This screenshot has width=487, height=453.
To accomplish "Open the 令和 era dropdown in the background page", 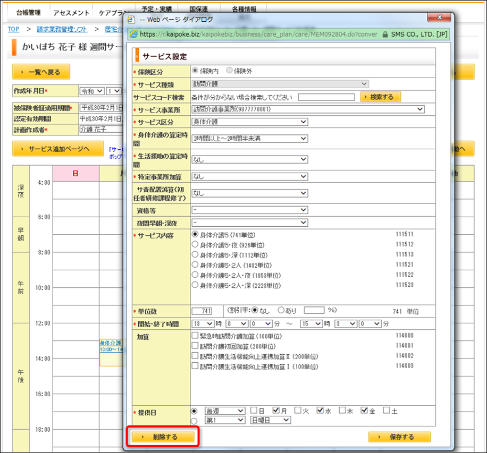I will (x=92, y=91).
